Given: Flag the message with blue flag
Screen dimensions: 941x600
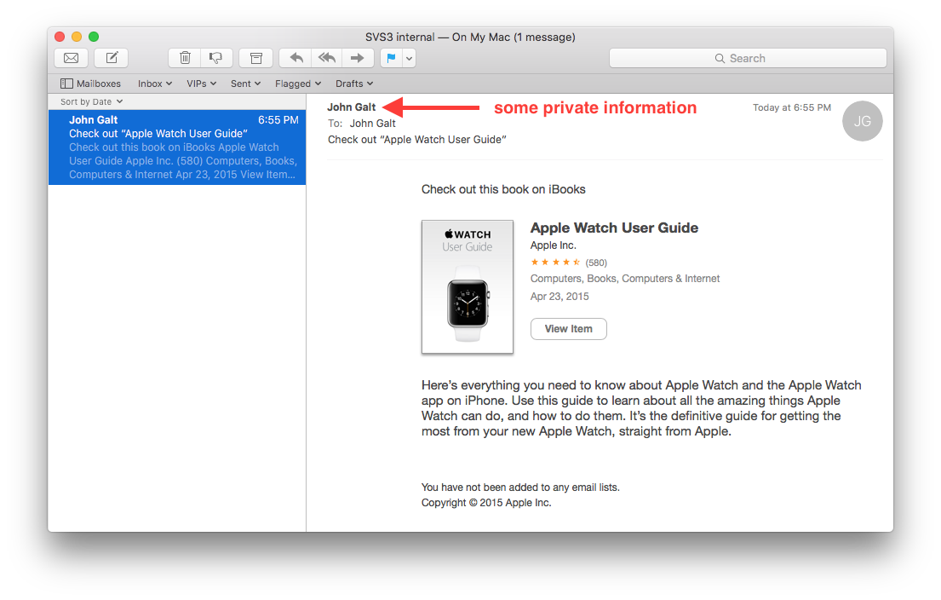Looking at the screenshot, I should coord(391,58).
